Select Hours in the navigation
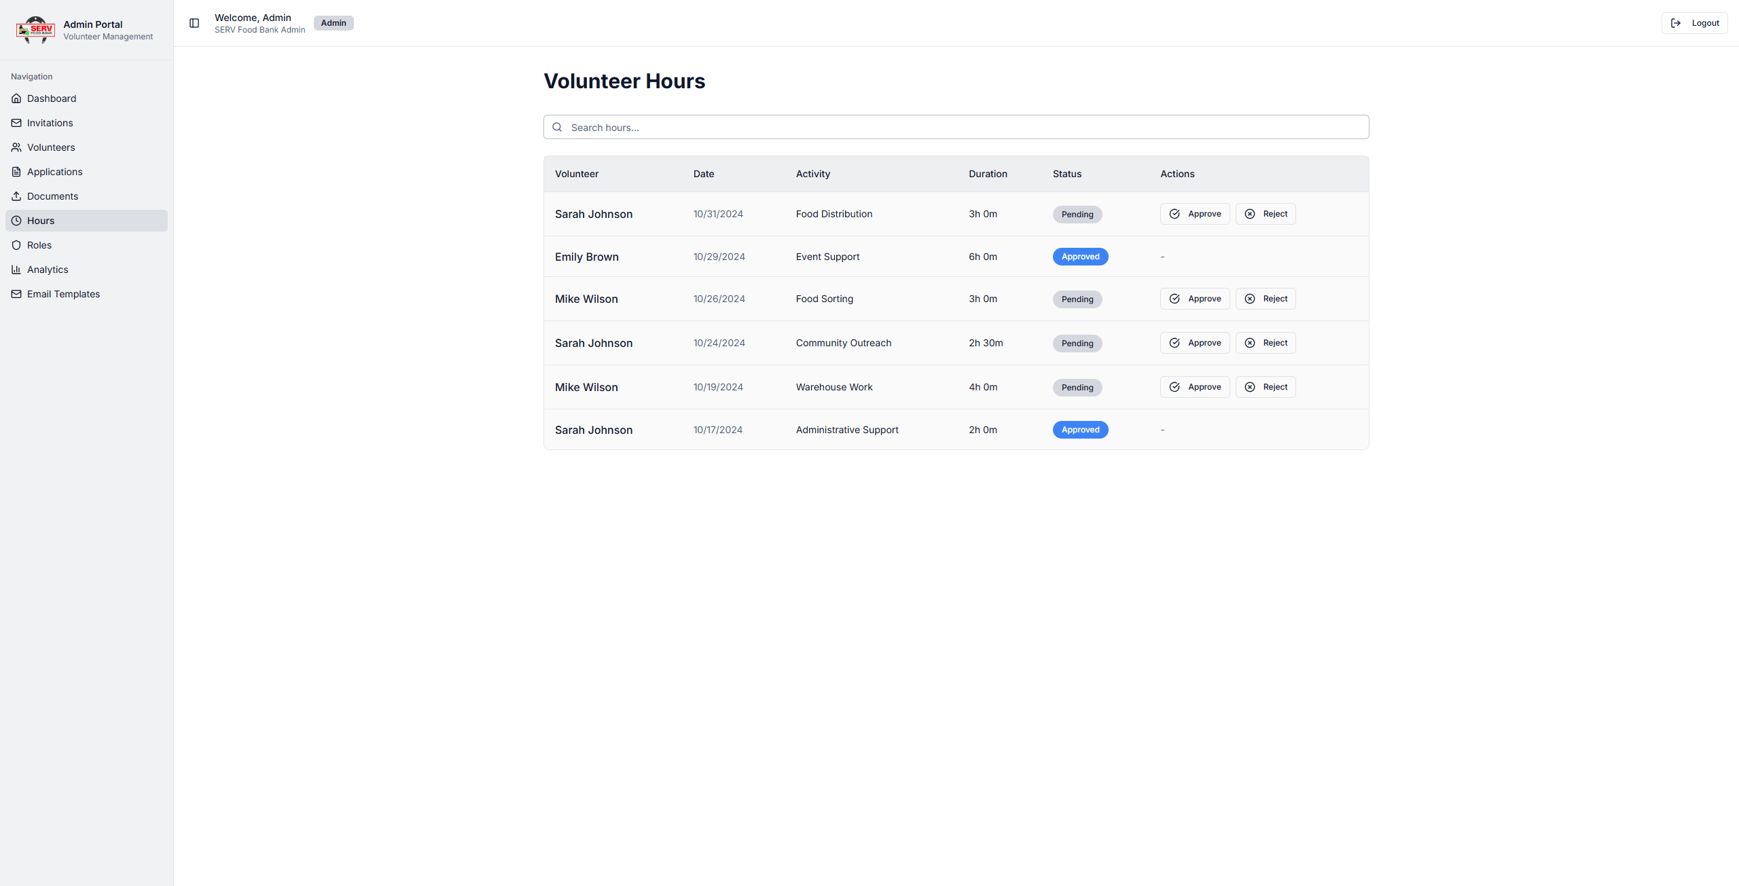 point(41,221)
